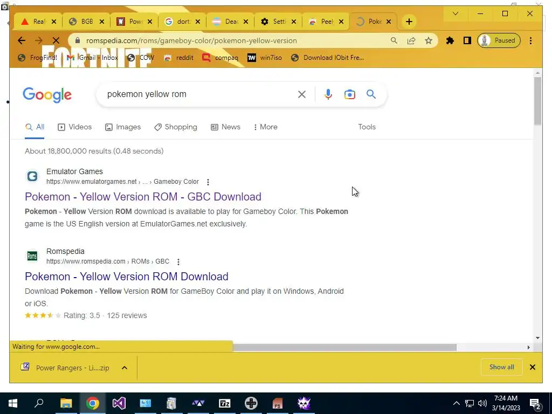Screen dimensions: 552x414
Task: Close the downloads bar
Action: pos(532,367)
